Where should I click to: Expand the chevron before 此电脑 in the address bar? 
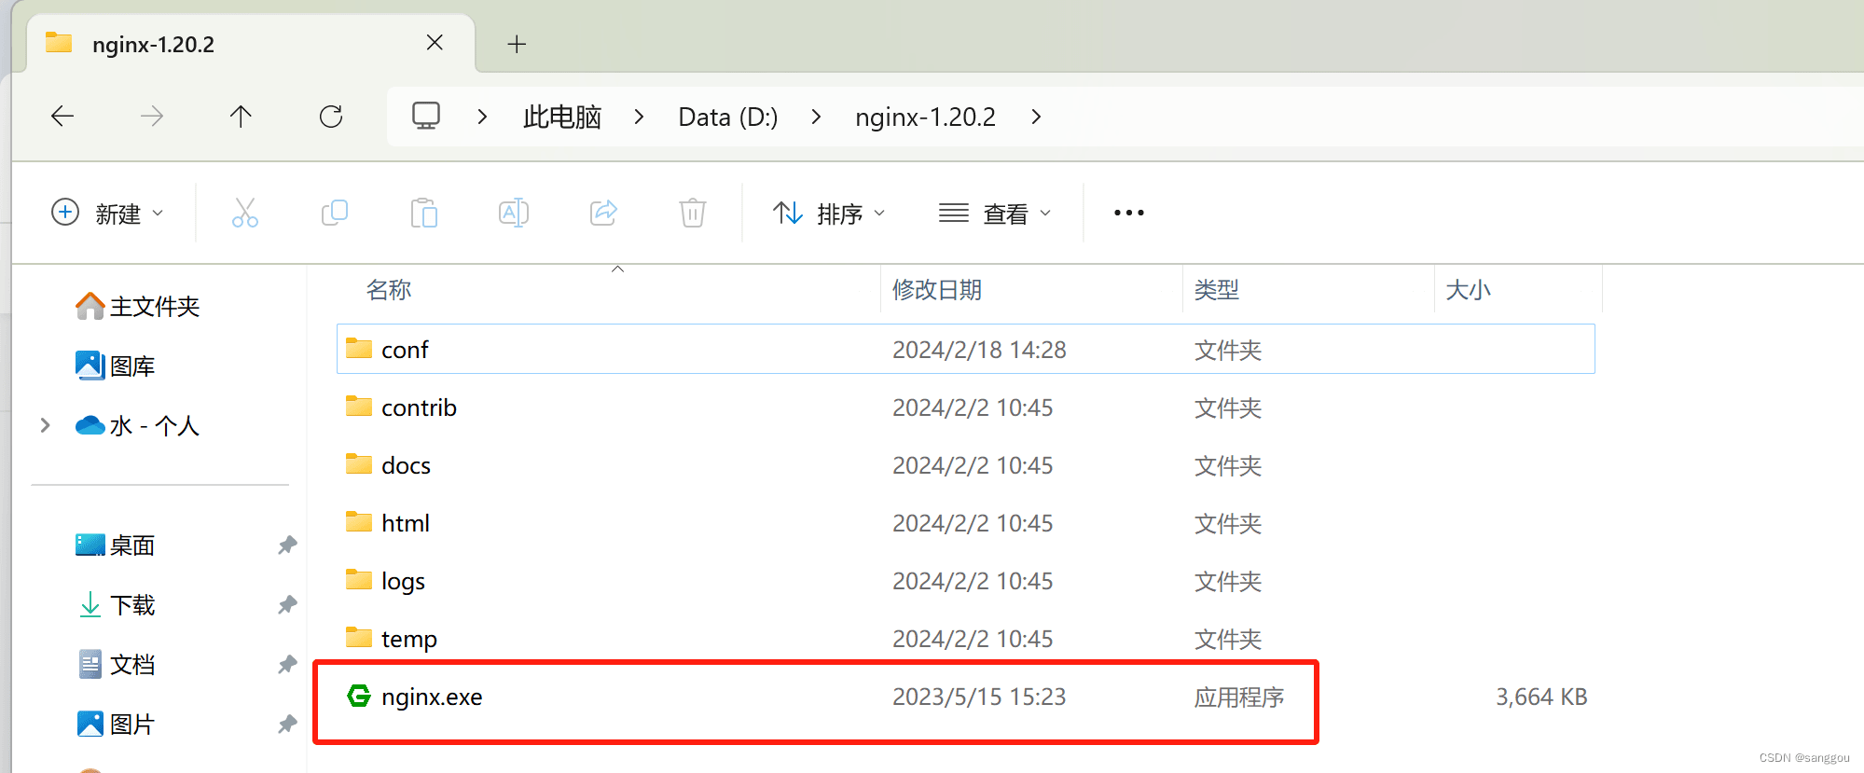482,117
